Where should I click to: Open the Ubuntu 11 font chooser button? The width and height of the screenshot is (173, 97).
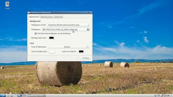coord(69,47)
